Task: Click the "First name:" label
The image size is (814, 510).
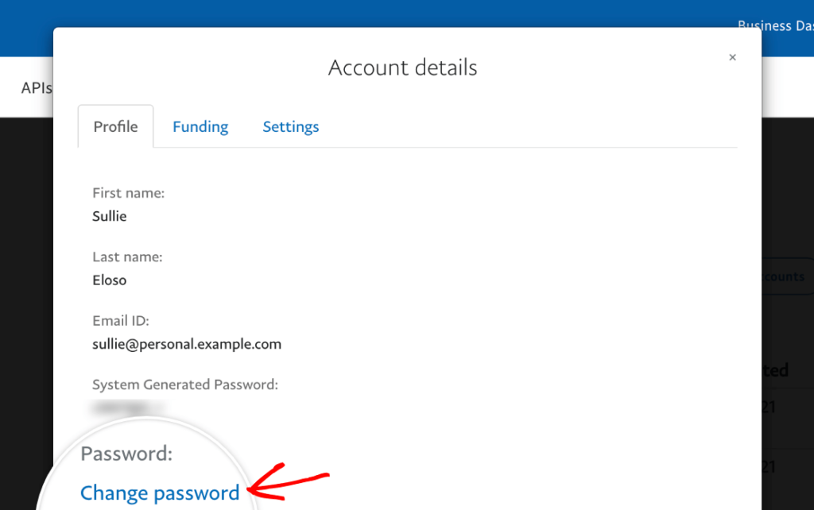Action: point(129,193)
